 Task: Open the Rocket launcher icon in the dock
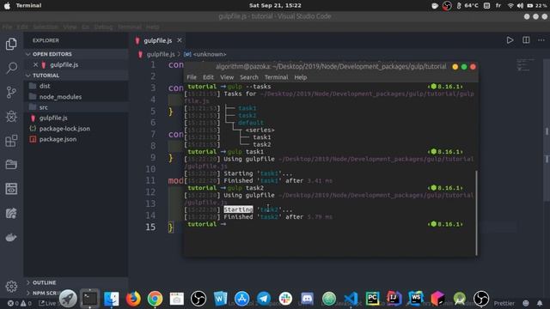[x=68, y=299]
